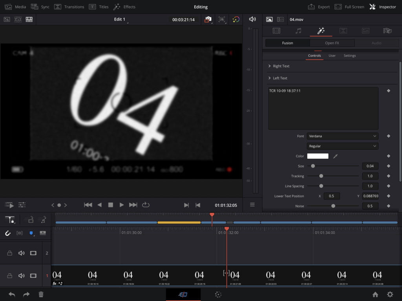Click the Noise slider handle
Viewport: 402px width, 301px height.
coord(333,206)
